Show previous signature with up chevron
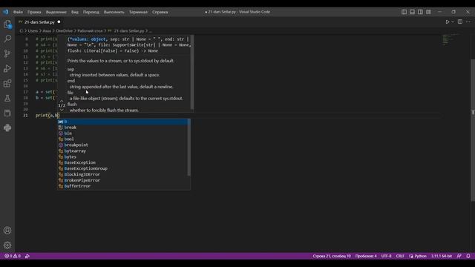475x267 pixels. tap(62, 101)
